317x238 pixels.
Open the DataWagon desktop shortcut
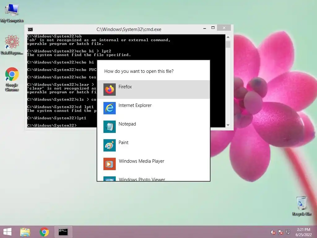[x=12, y=45]
